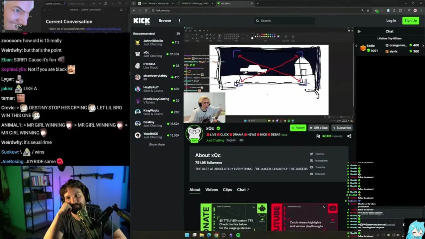The width and height of the screenshot is (425, 239).
Task: Open KingWoolz channel from the sidebar
Action: coord(157,112)
